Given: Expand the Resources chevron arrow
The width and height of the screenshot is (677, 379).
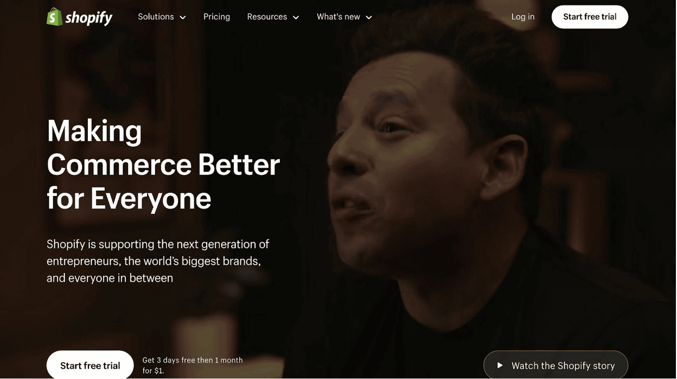Looking at the screenshot, I should 296,17.
